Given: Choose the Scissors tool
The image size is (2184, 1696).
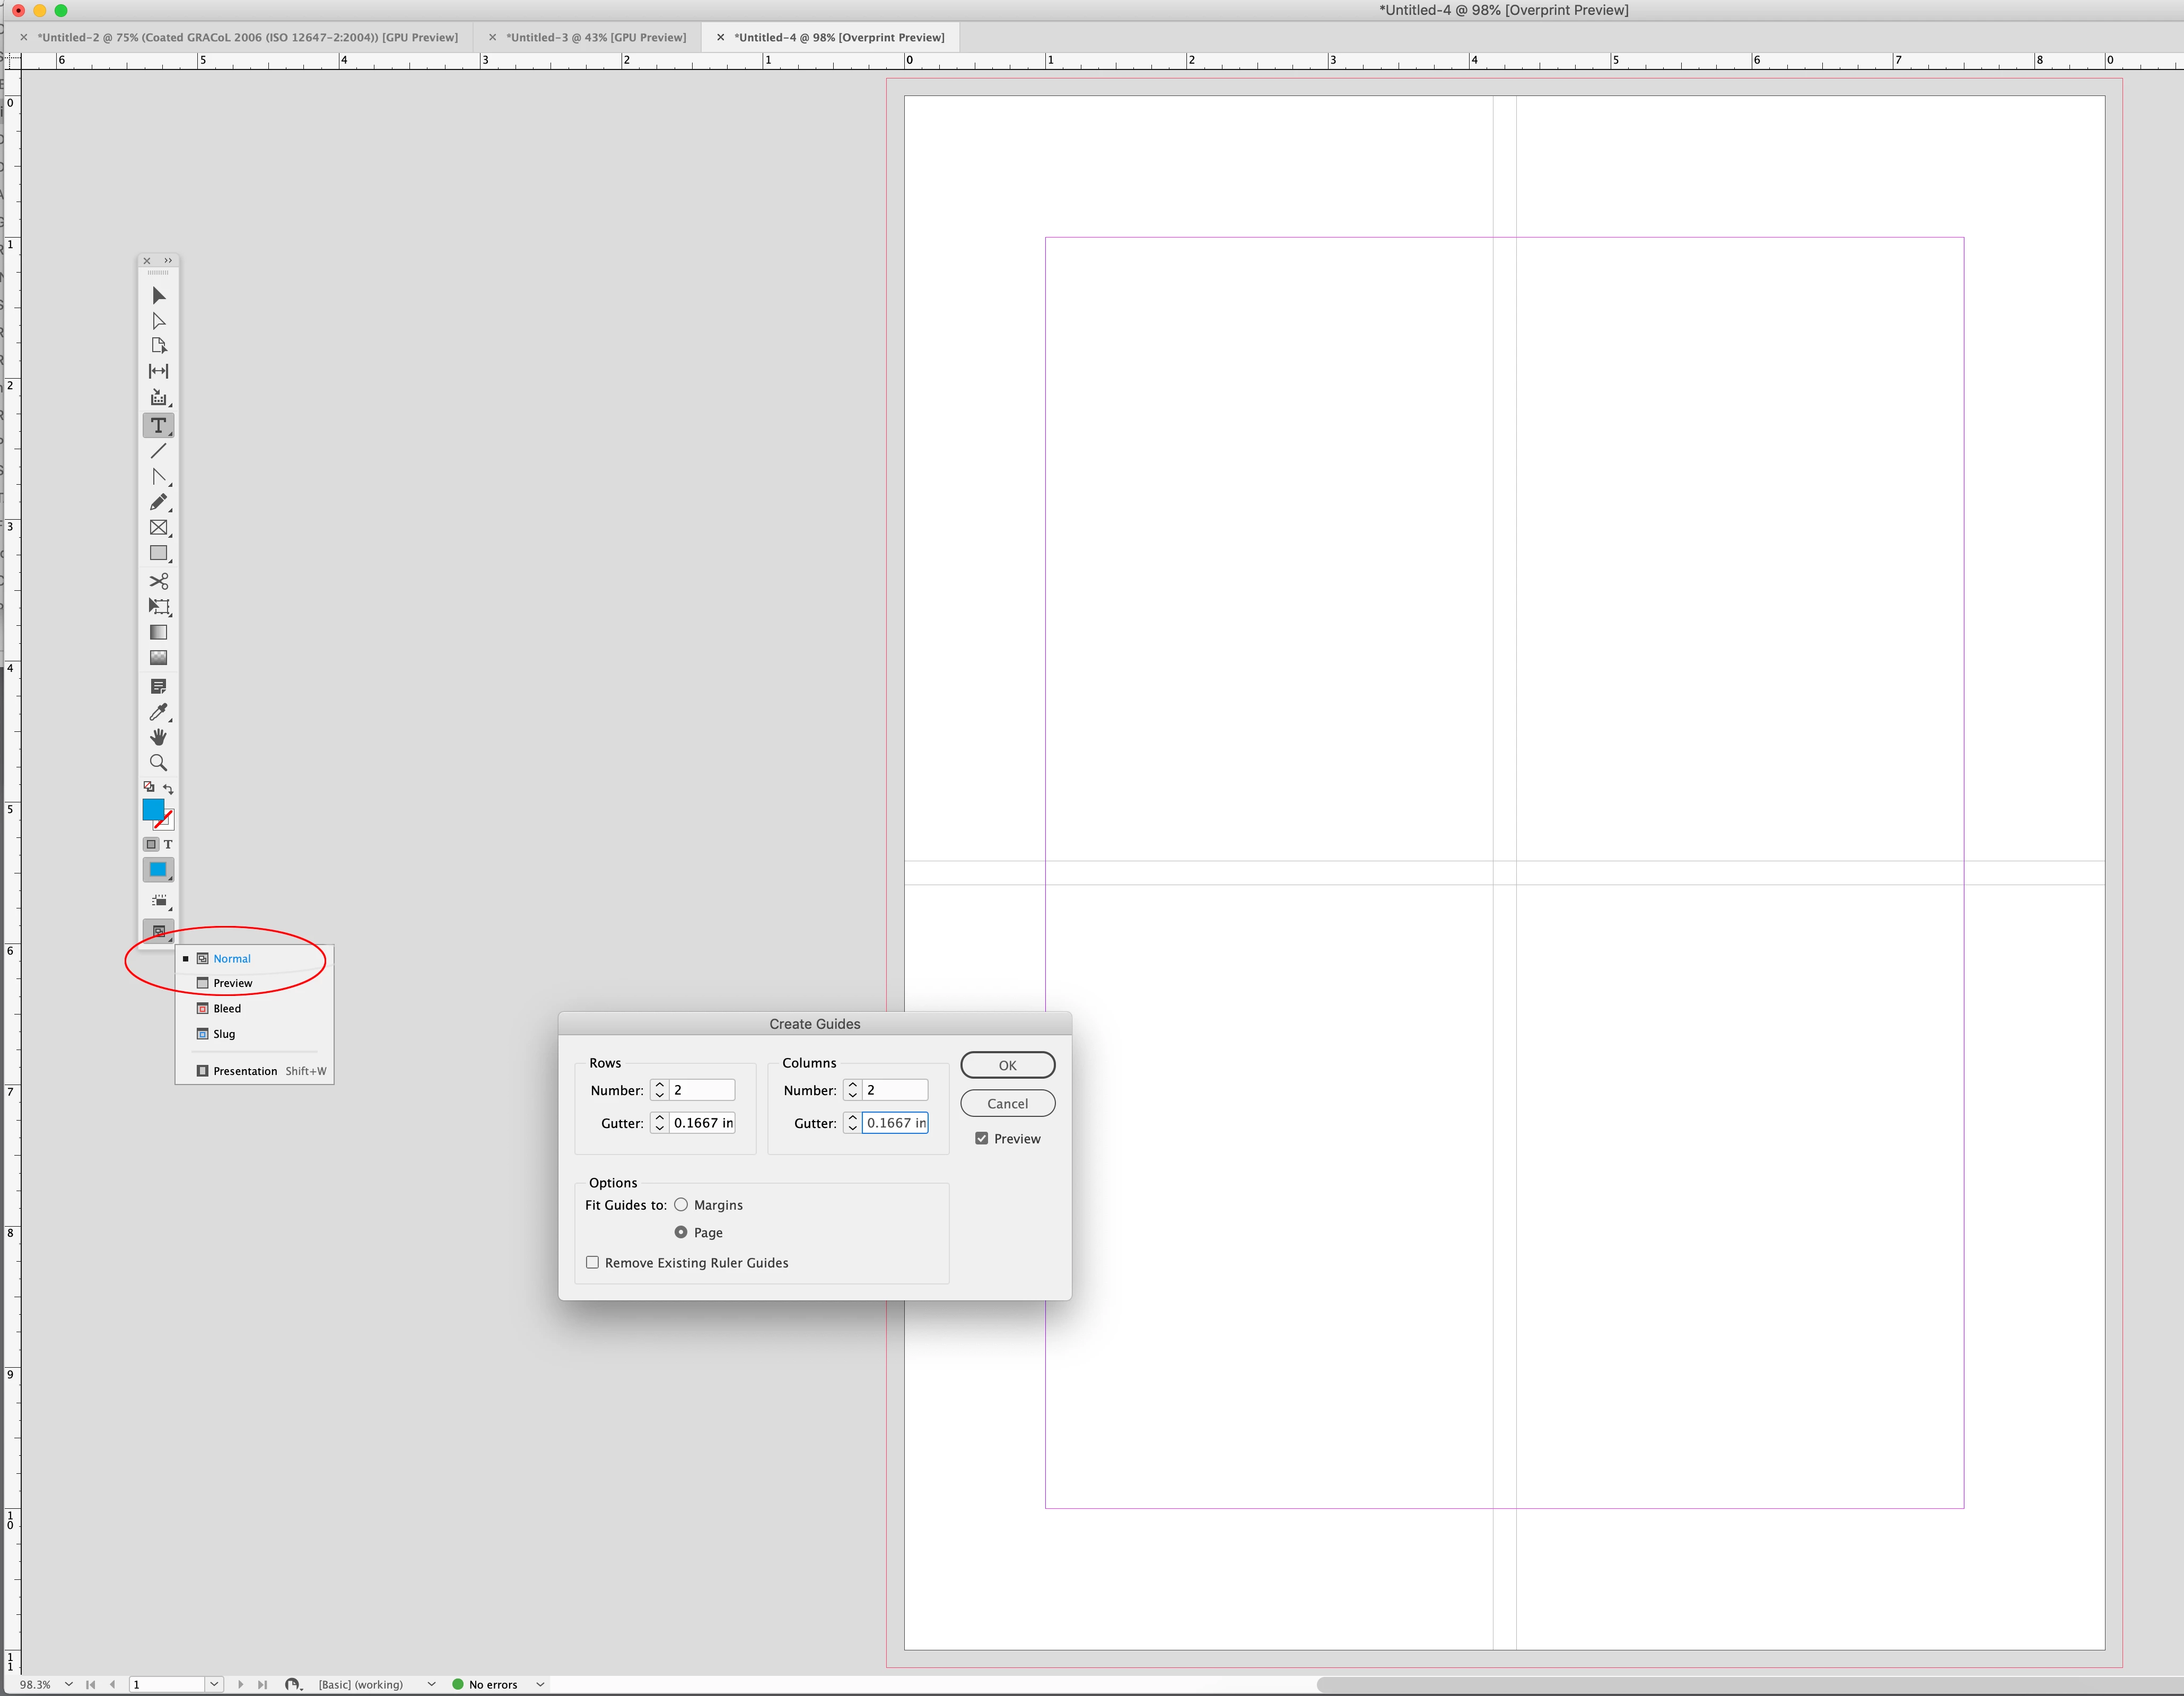Looking at the screenshot, I should [158, 581].
